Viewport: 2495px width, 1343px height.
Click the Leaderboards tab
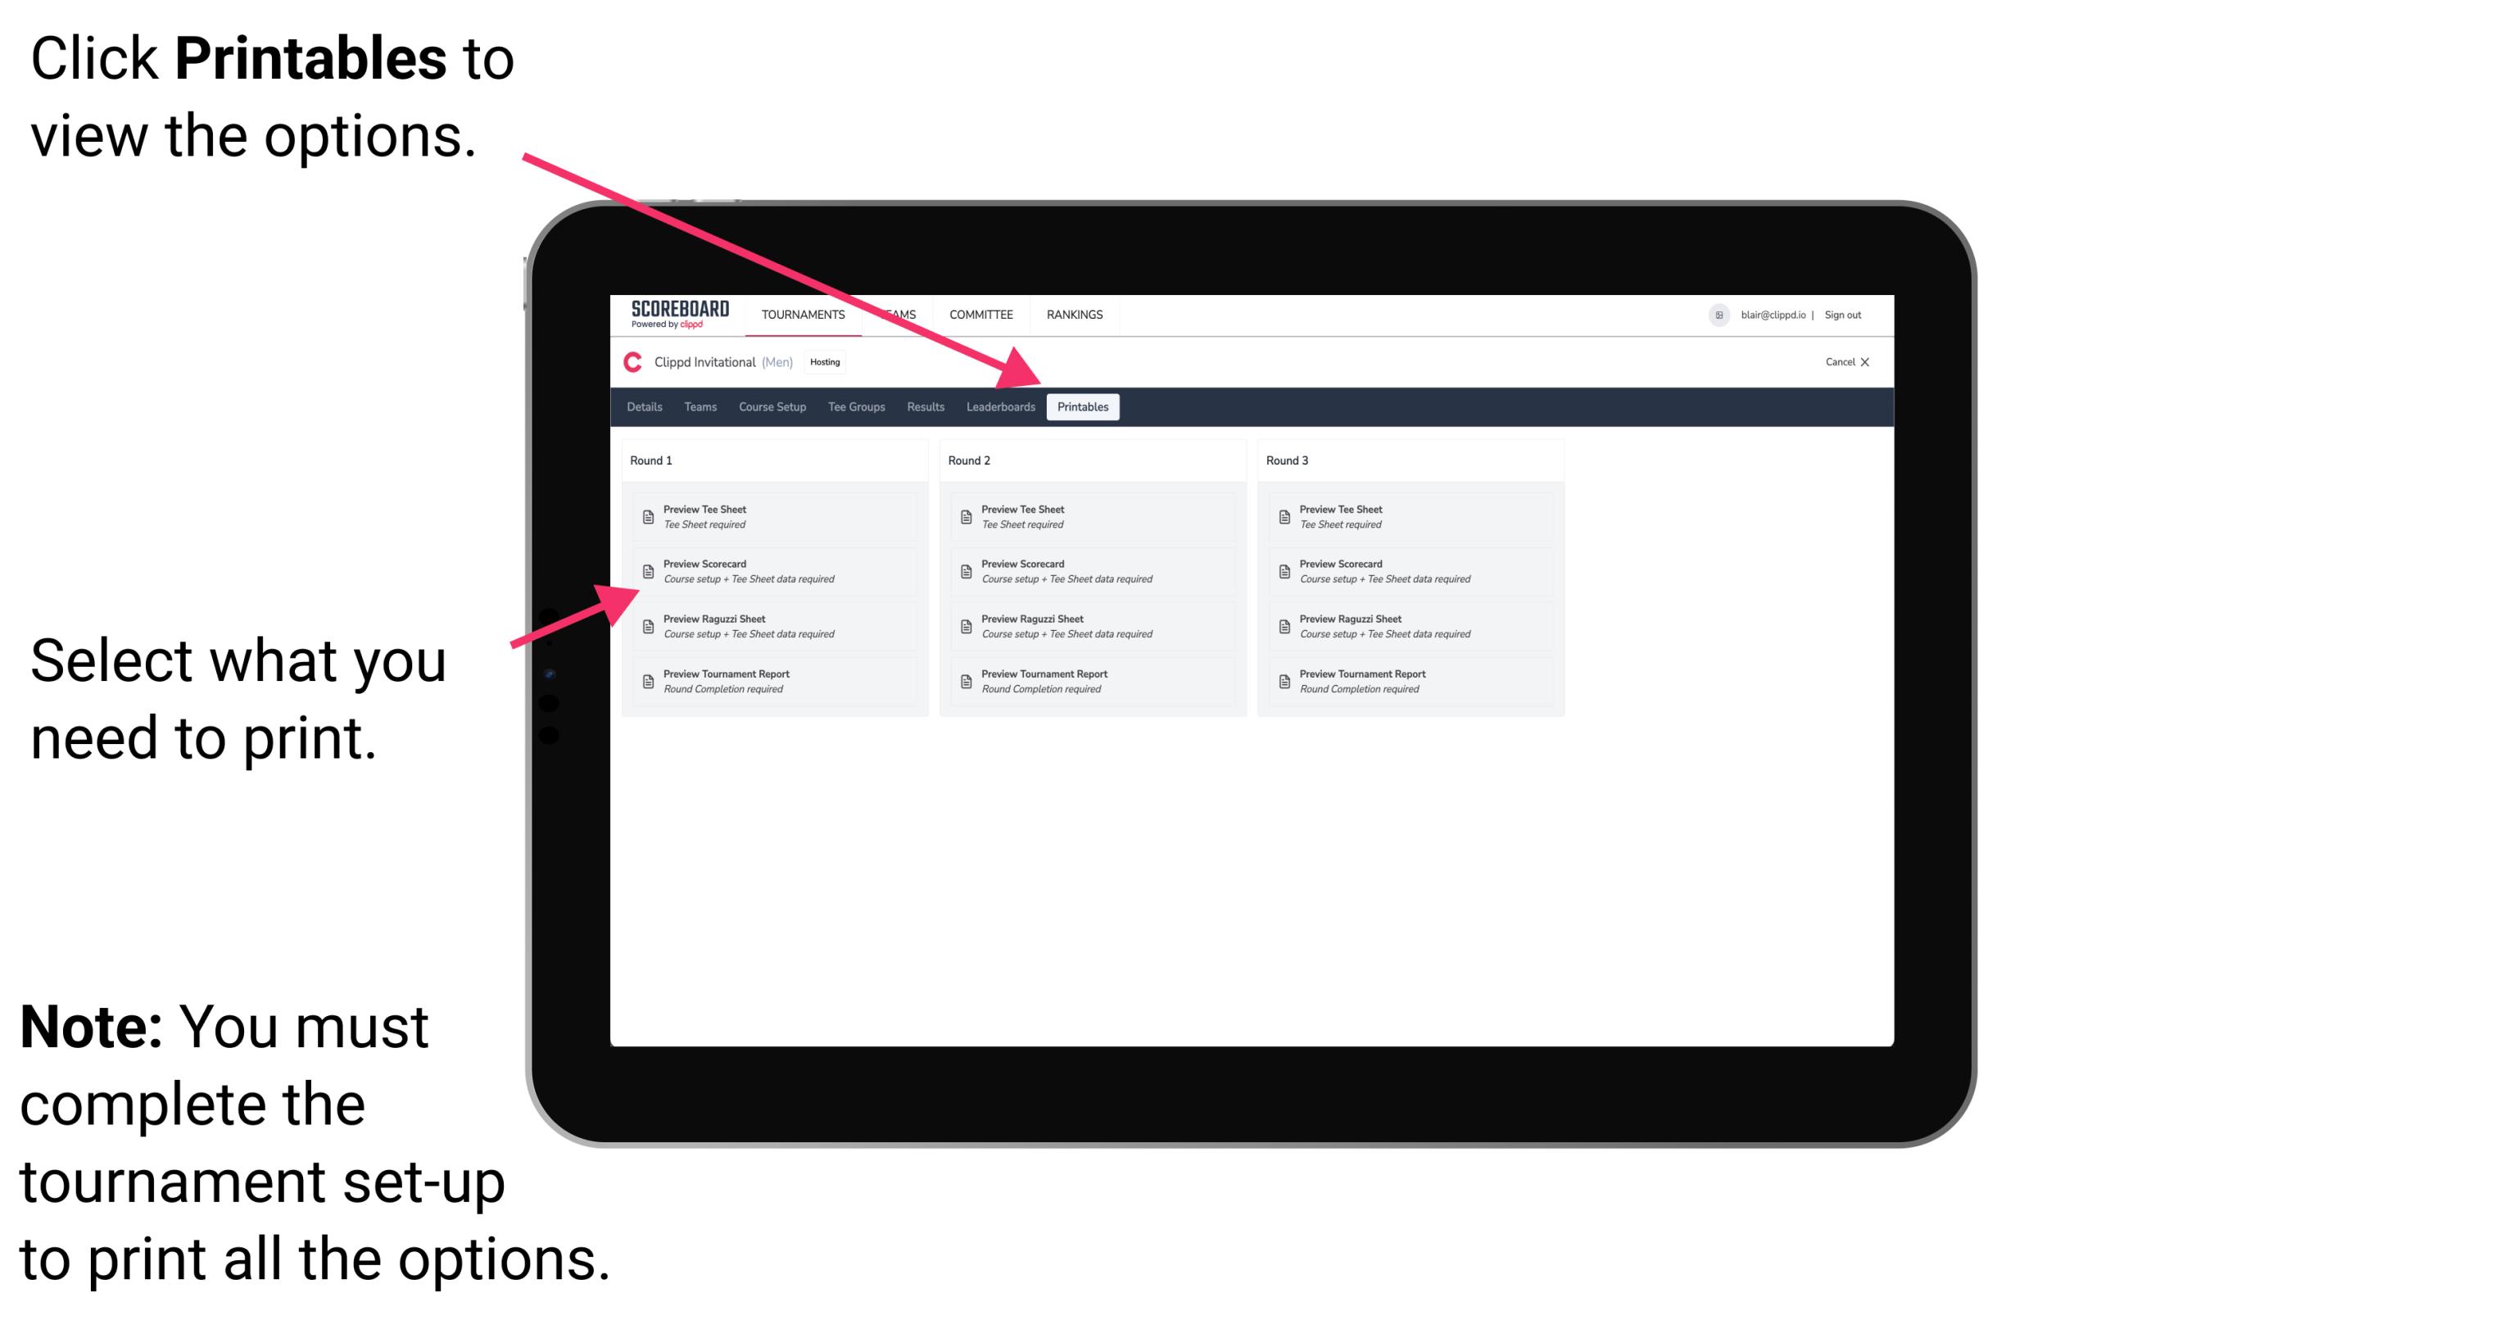(1000, 407)
